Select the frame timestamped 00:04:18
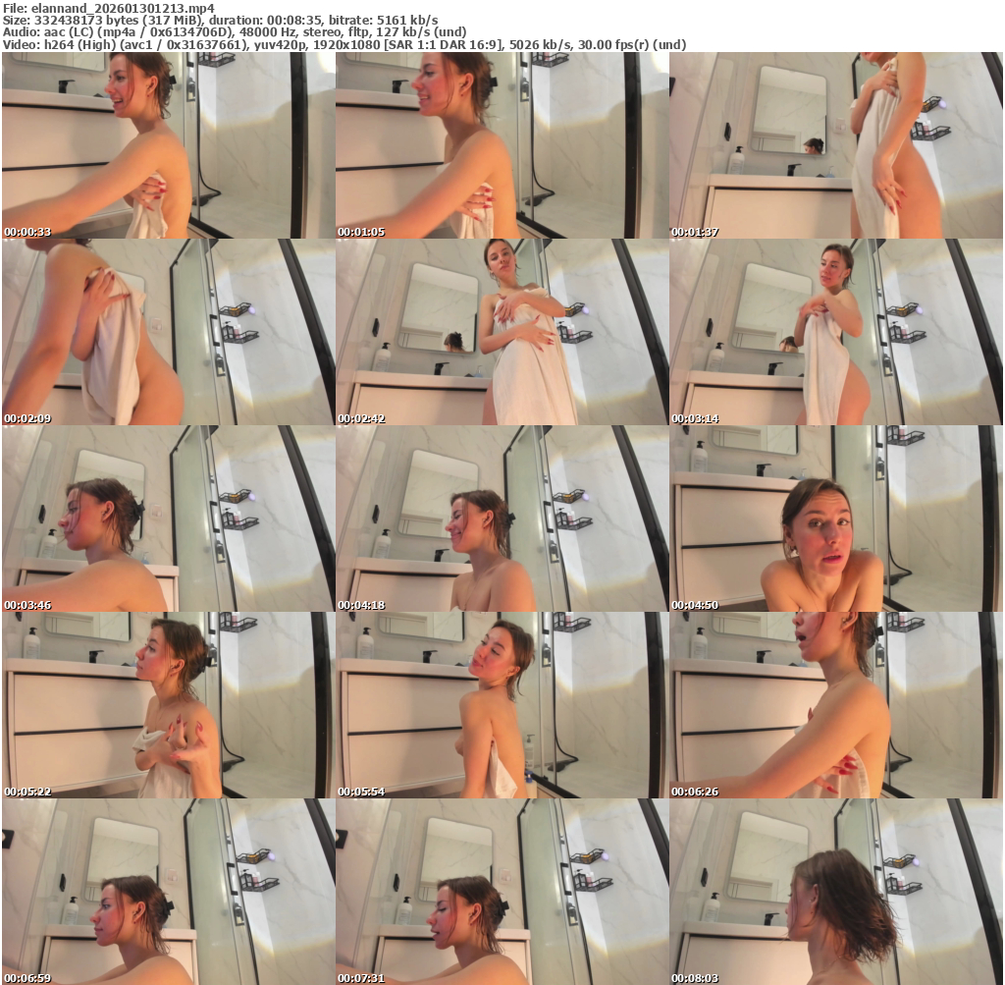 coord(502,519)
